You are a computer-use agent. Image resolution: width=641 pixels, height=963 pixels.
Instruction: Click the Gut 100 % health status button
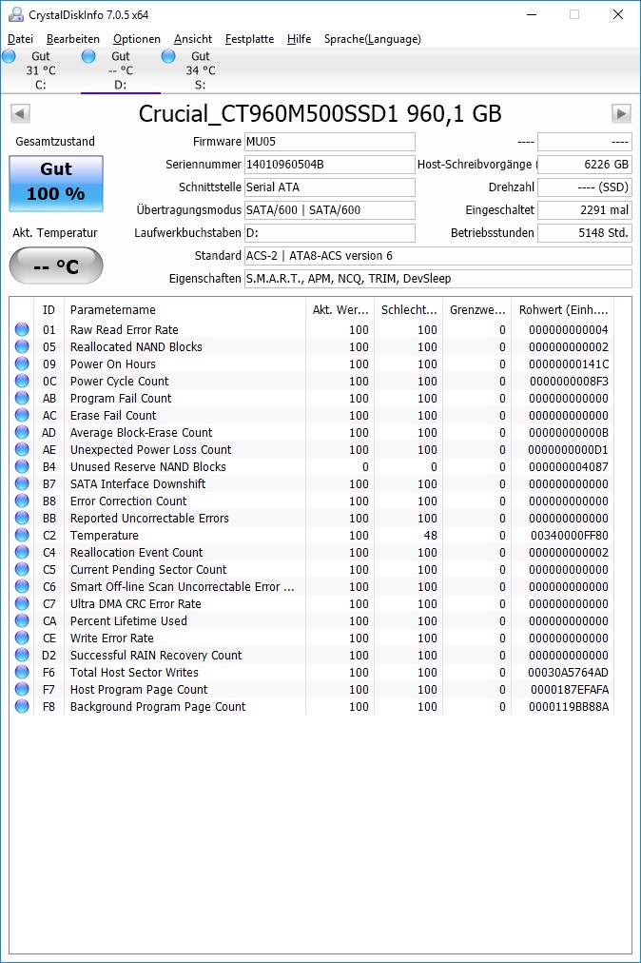click(56, 183)
